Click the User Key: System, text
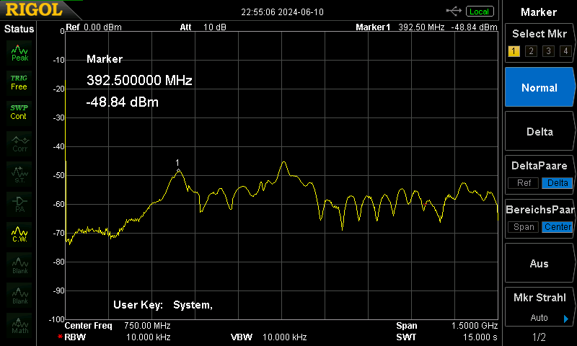Viewport: 577px width, 346px height. tap(163, 305)
